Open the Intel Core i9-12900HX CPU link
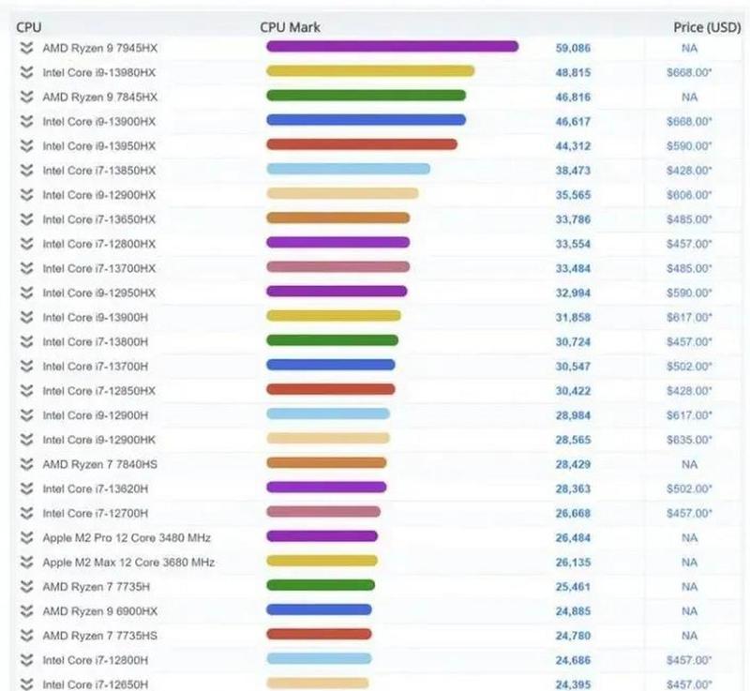 pos(99,195)
